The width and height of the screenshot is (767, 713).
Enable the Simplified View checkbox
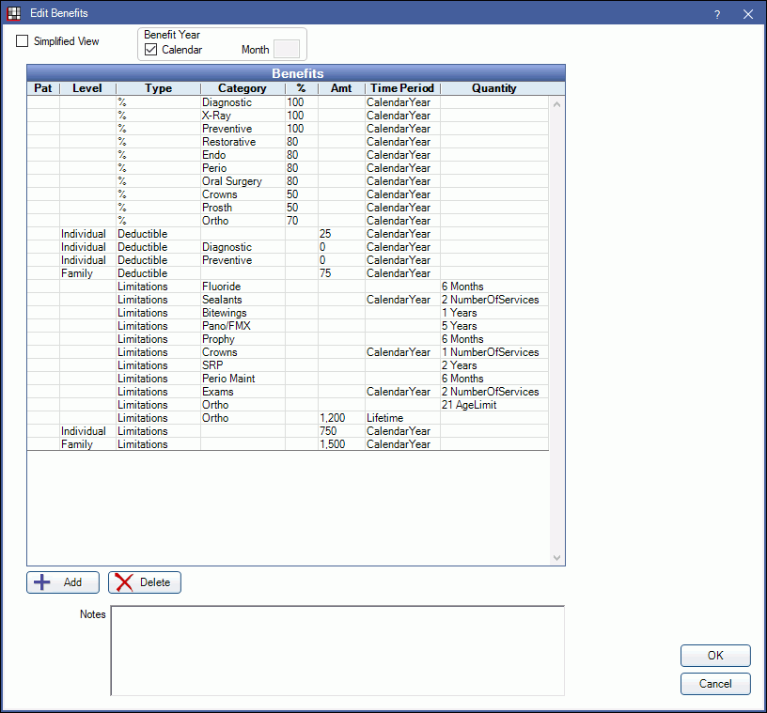(x=22, y=41)
